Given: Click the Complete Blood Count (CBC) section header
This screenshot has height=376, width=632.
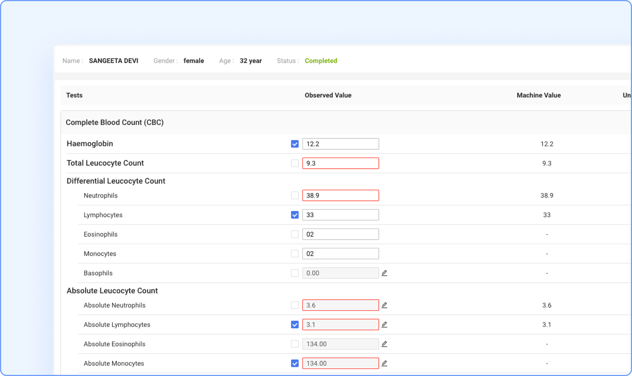Looking at the screenshot, I should (115, 122).
